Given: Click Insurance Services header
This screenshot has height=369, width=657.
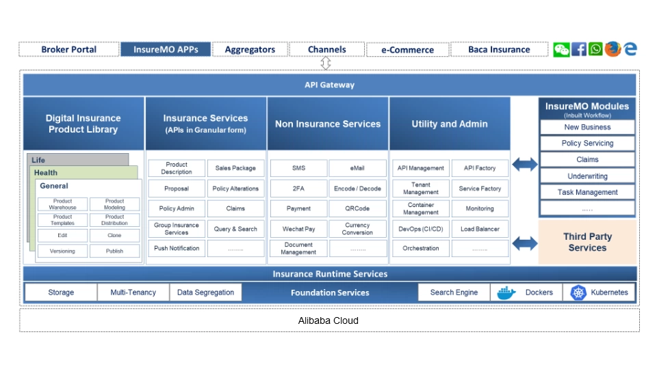Looking at the screenshot, I should click(206, 124).
